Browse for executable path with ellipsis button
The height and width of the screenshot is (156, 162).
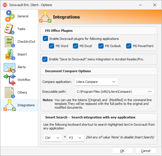150,92
